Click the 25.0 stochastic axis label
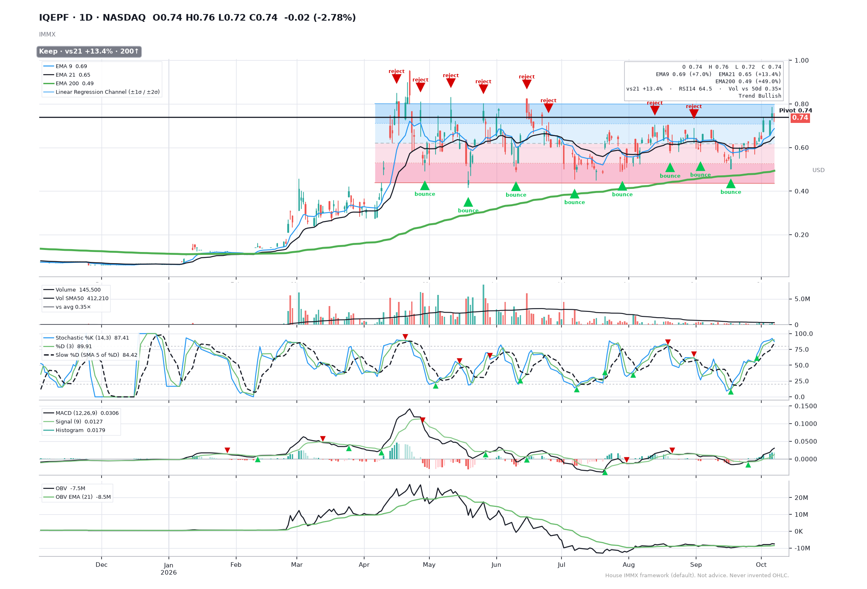 [802, 381]
